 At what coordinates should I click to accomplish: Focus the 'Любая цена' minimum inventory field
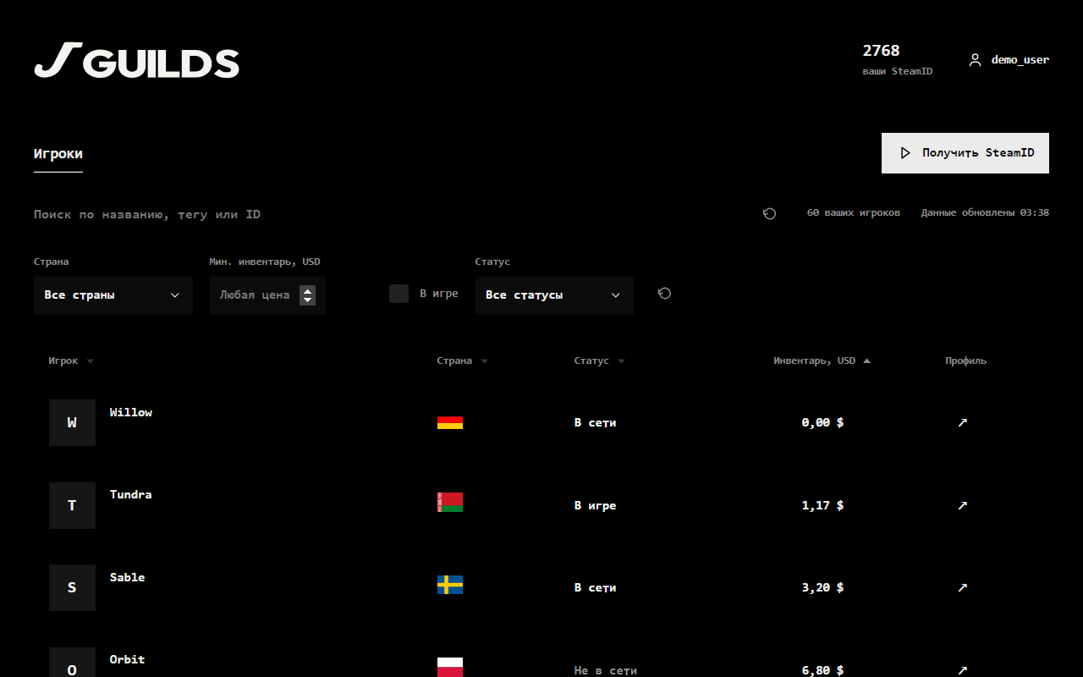coord(267,295)
